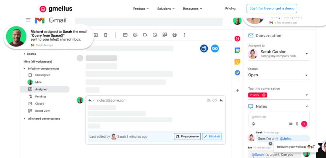Viewport: 326px width, 158px height.
Task: Remove the Priority tag with its x icon
Action: [x=264, y=95]
